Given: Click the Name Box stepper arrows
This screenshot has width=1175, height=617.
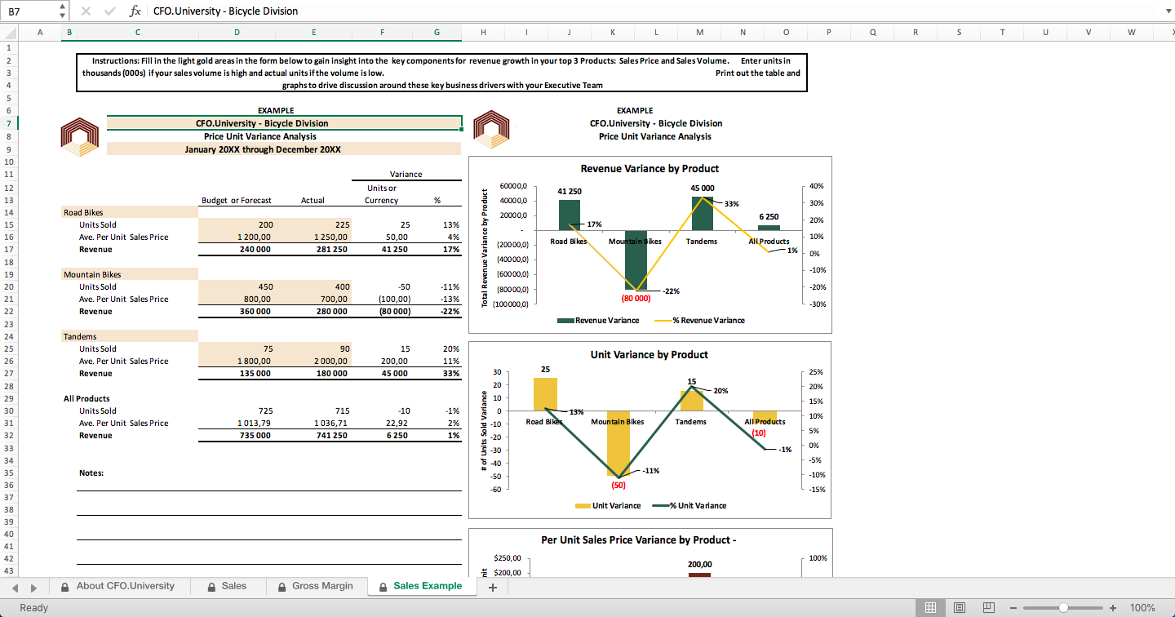Looking at the screenshot, I should pyautogui.click(x=64, y=11).
